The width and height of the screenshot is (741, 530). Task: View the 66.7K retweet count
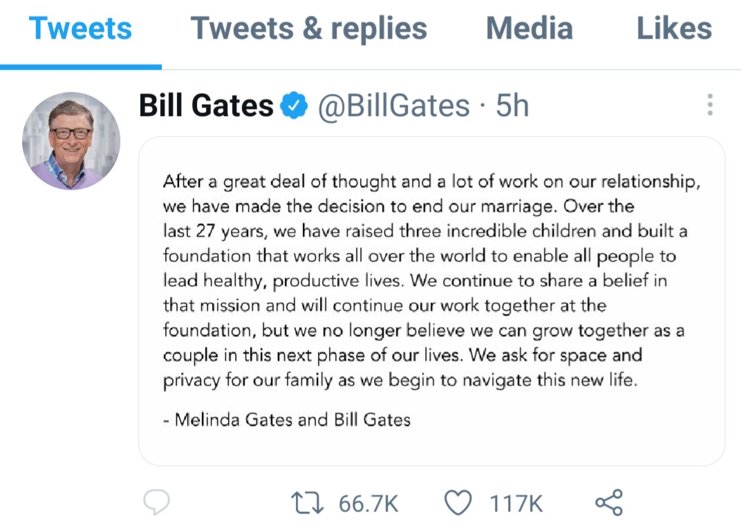(x=368, y=504)
